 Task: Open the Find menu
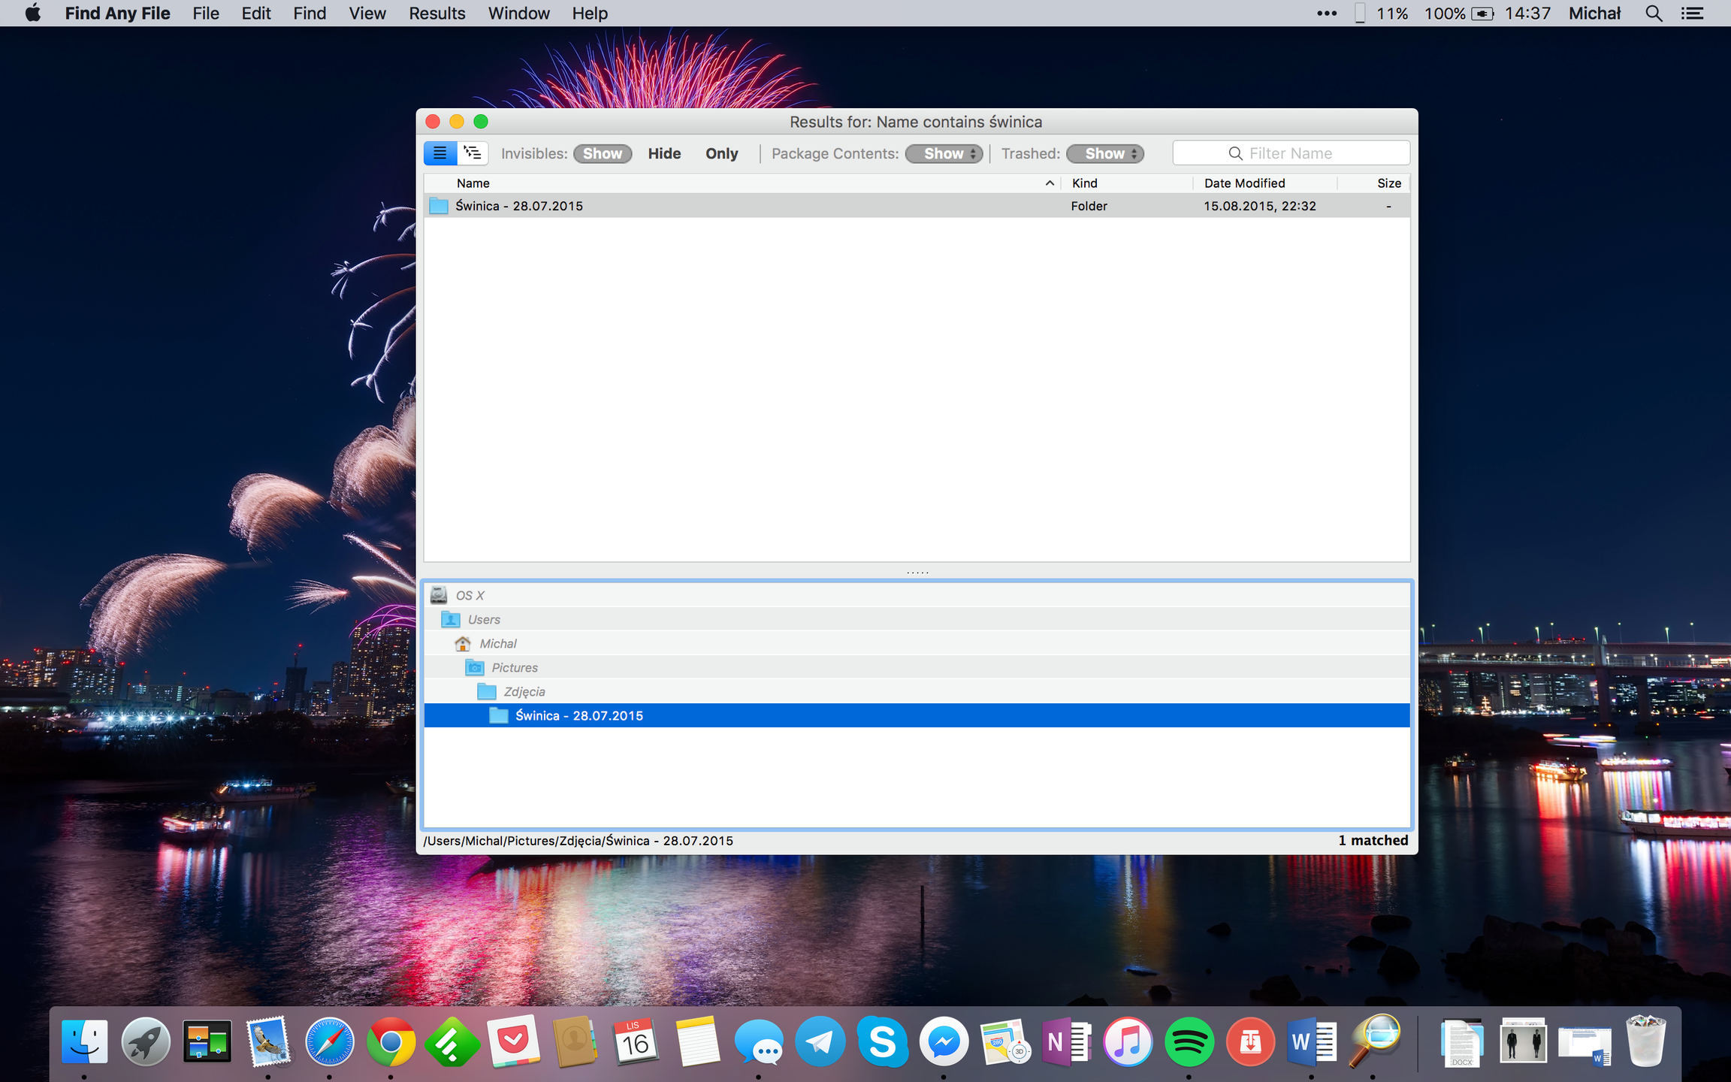click(x=309, y=14)
